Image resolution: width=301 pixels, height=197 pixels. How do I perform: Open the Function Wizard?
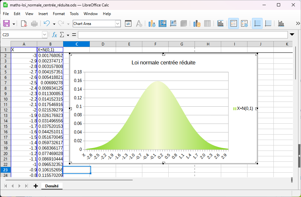[54, 35]
